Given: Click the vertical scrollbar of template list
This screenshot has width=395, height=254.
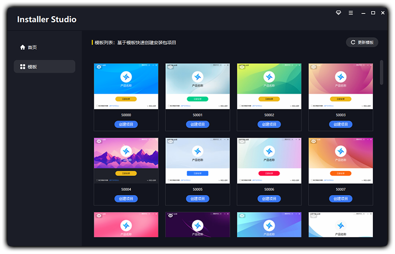Looking at the screenshot, I should click(x=381, y=73).
